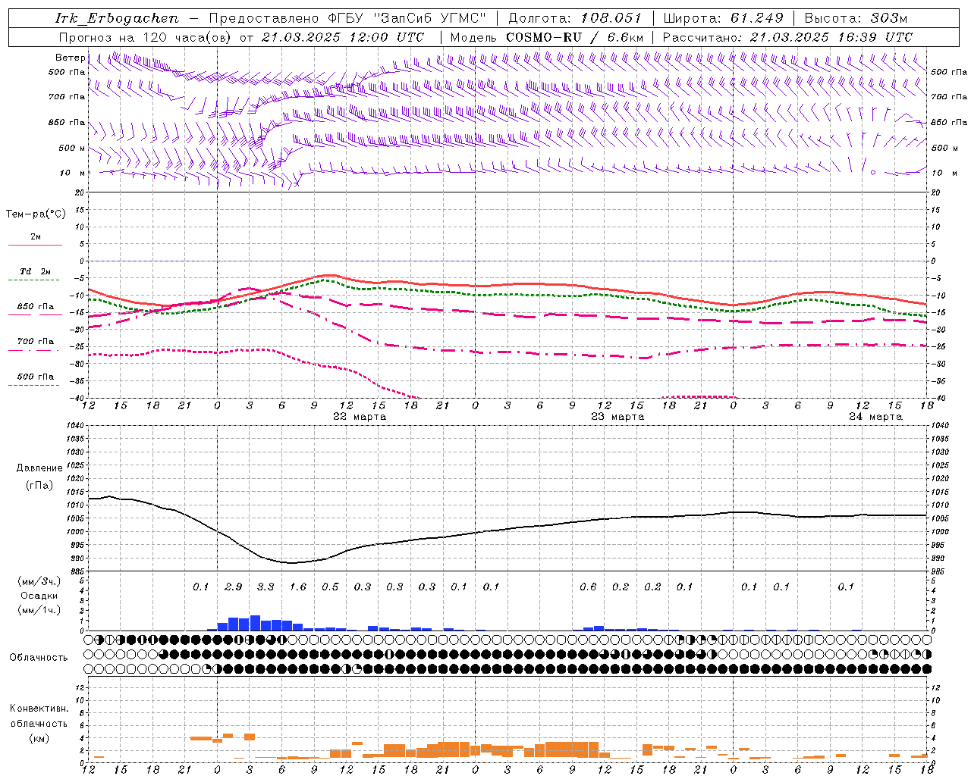The height and width of the screenshot is (776, 971).
Task: Click the '500 гПа' temperature legend label
Action: (36, 377)
